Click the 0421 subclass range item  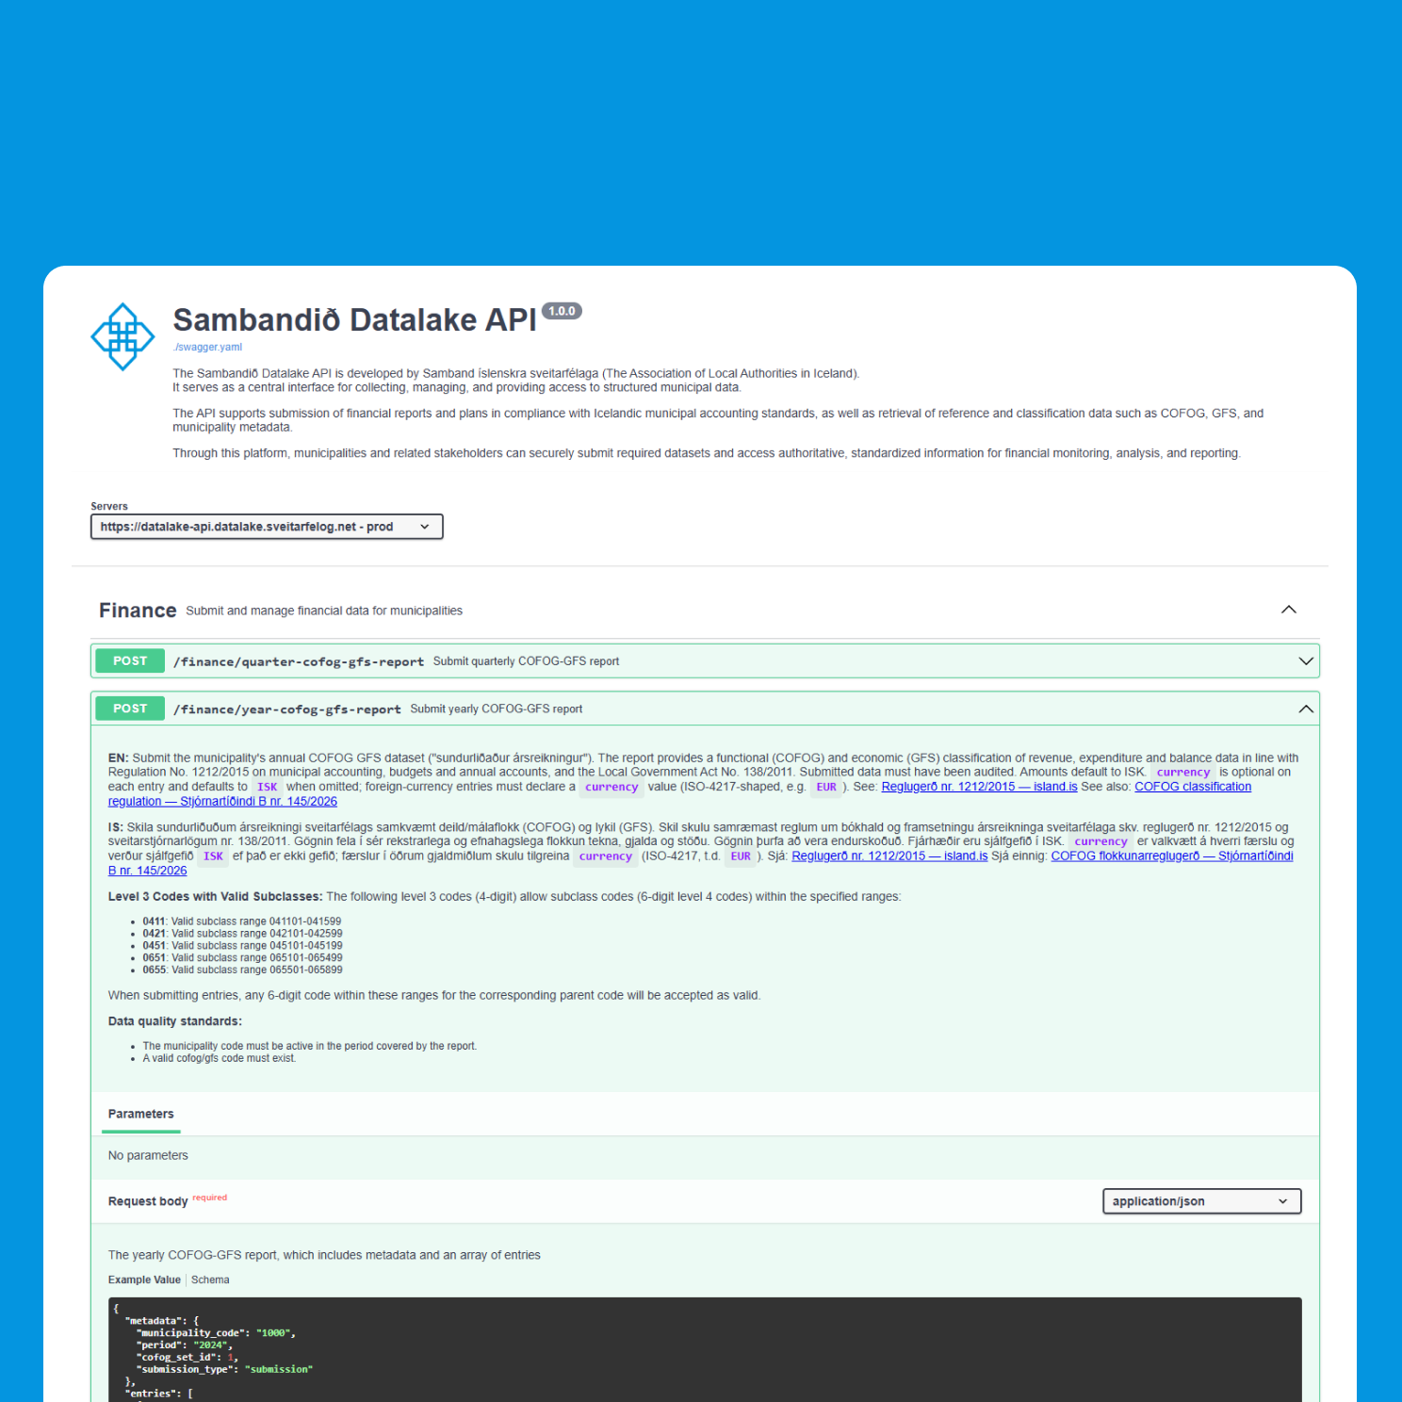(242, 934)
